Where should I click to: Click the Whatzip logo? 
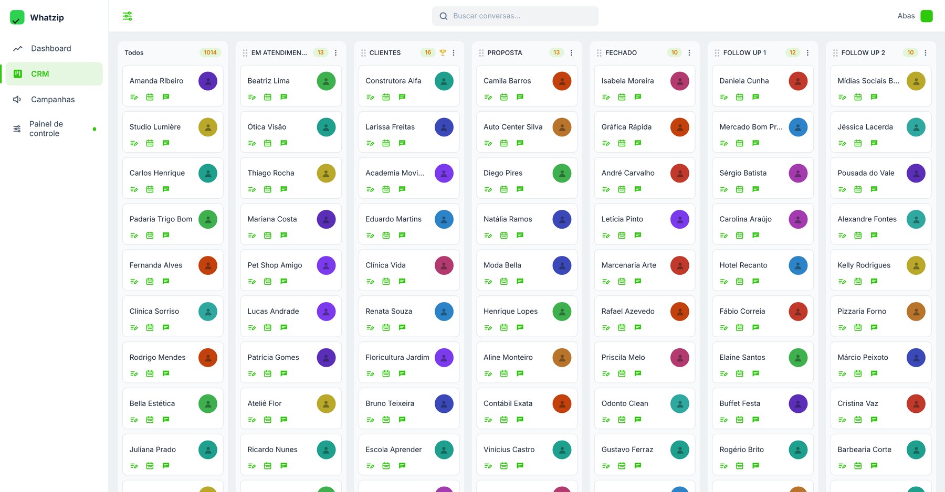(x=17, y=17)
